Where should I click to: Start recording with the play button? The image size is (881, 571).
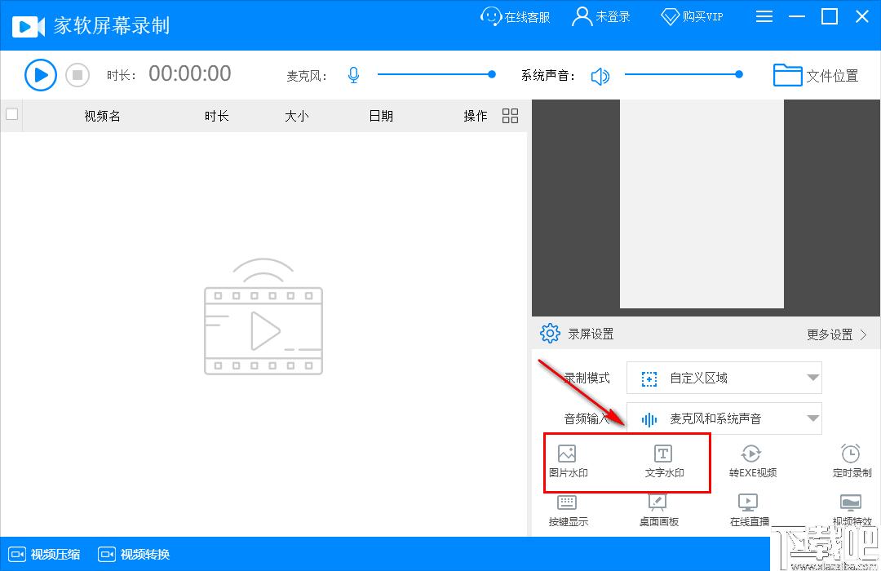[x=41, y=75]
